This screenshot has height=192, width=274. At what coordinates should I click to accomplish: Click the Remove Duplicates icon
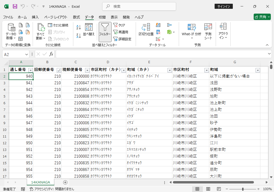coord(158,32)
